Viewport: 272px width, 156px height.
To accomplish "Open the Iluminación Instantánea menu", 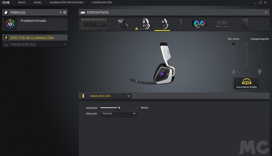I will click(67, 3).
